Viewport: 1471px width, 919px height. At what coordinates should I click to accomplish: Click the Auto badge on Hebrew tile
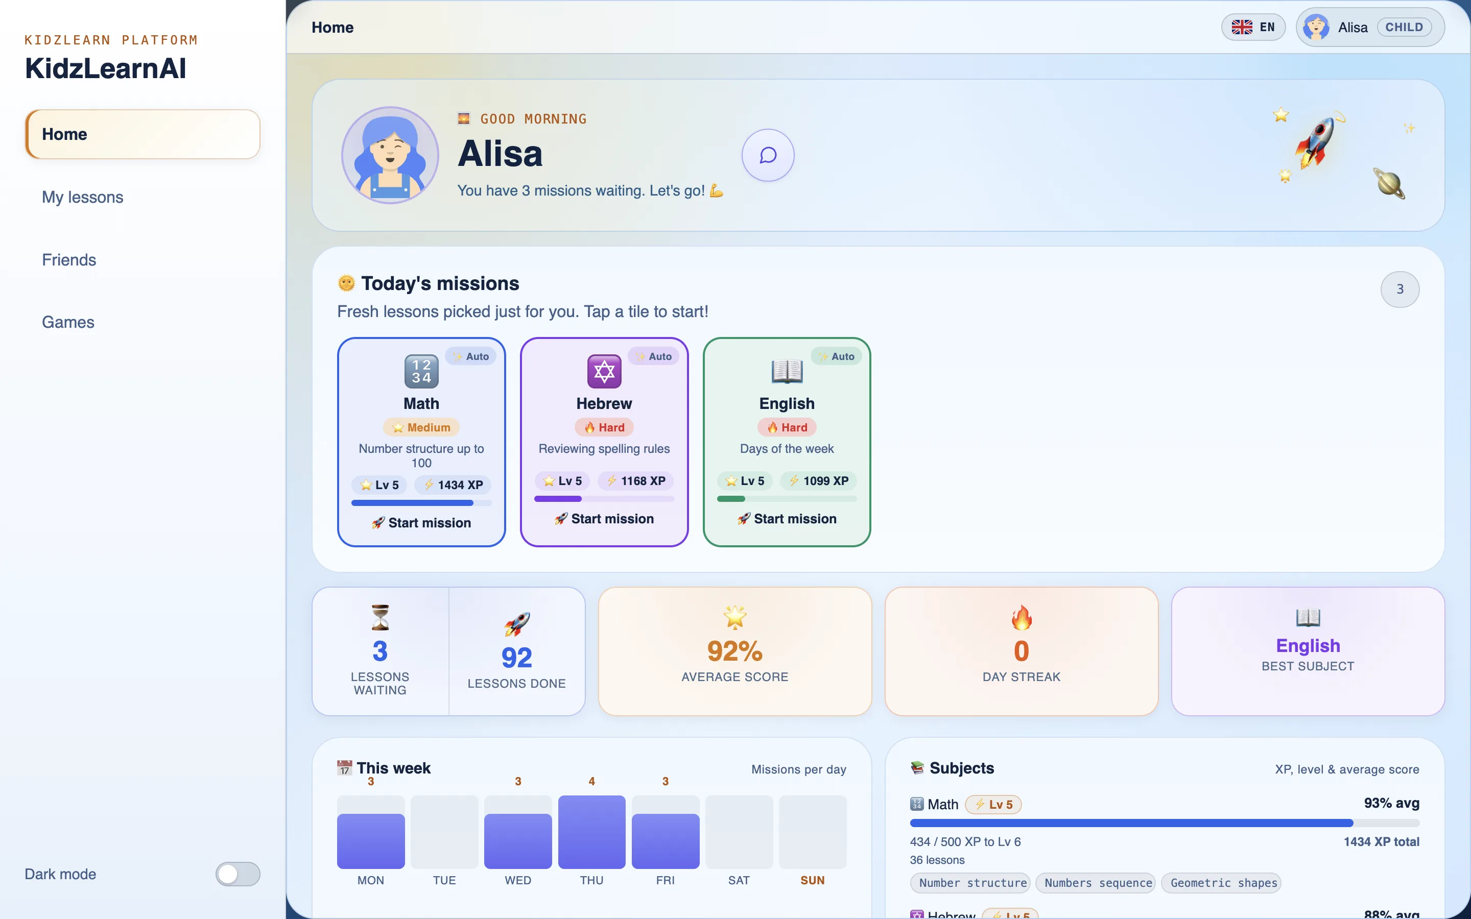click(x=653, y=356)
